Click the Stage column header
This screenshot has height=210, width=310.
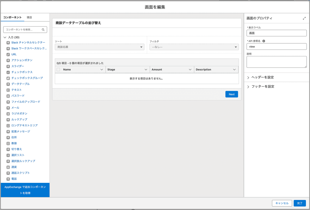111,69
